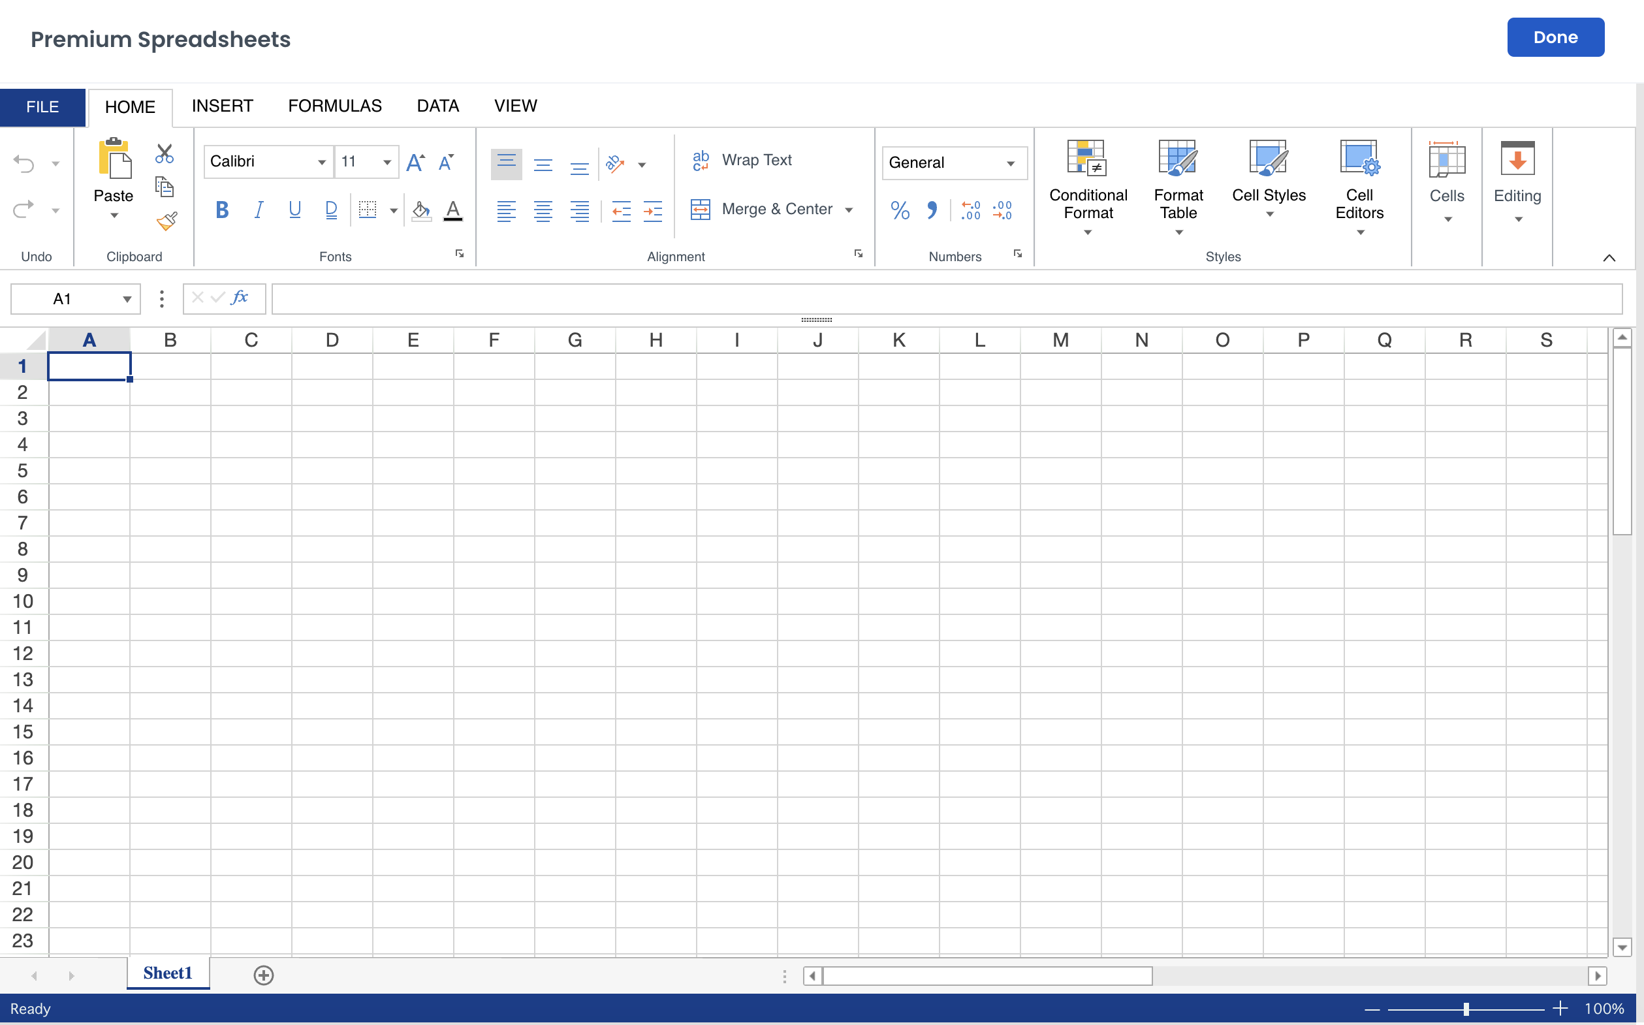Expand the Merge & Center dropdown arrow

849,210
